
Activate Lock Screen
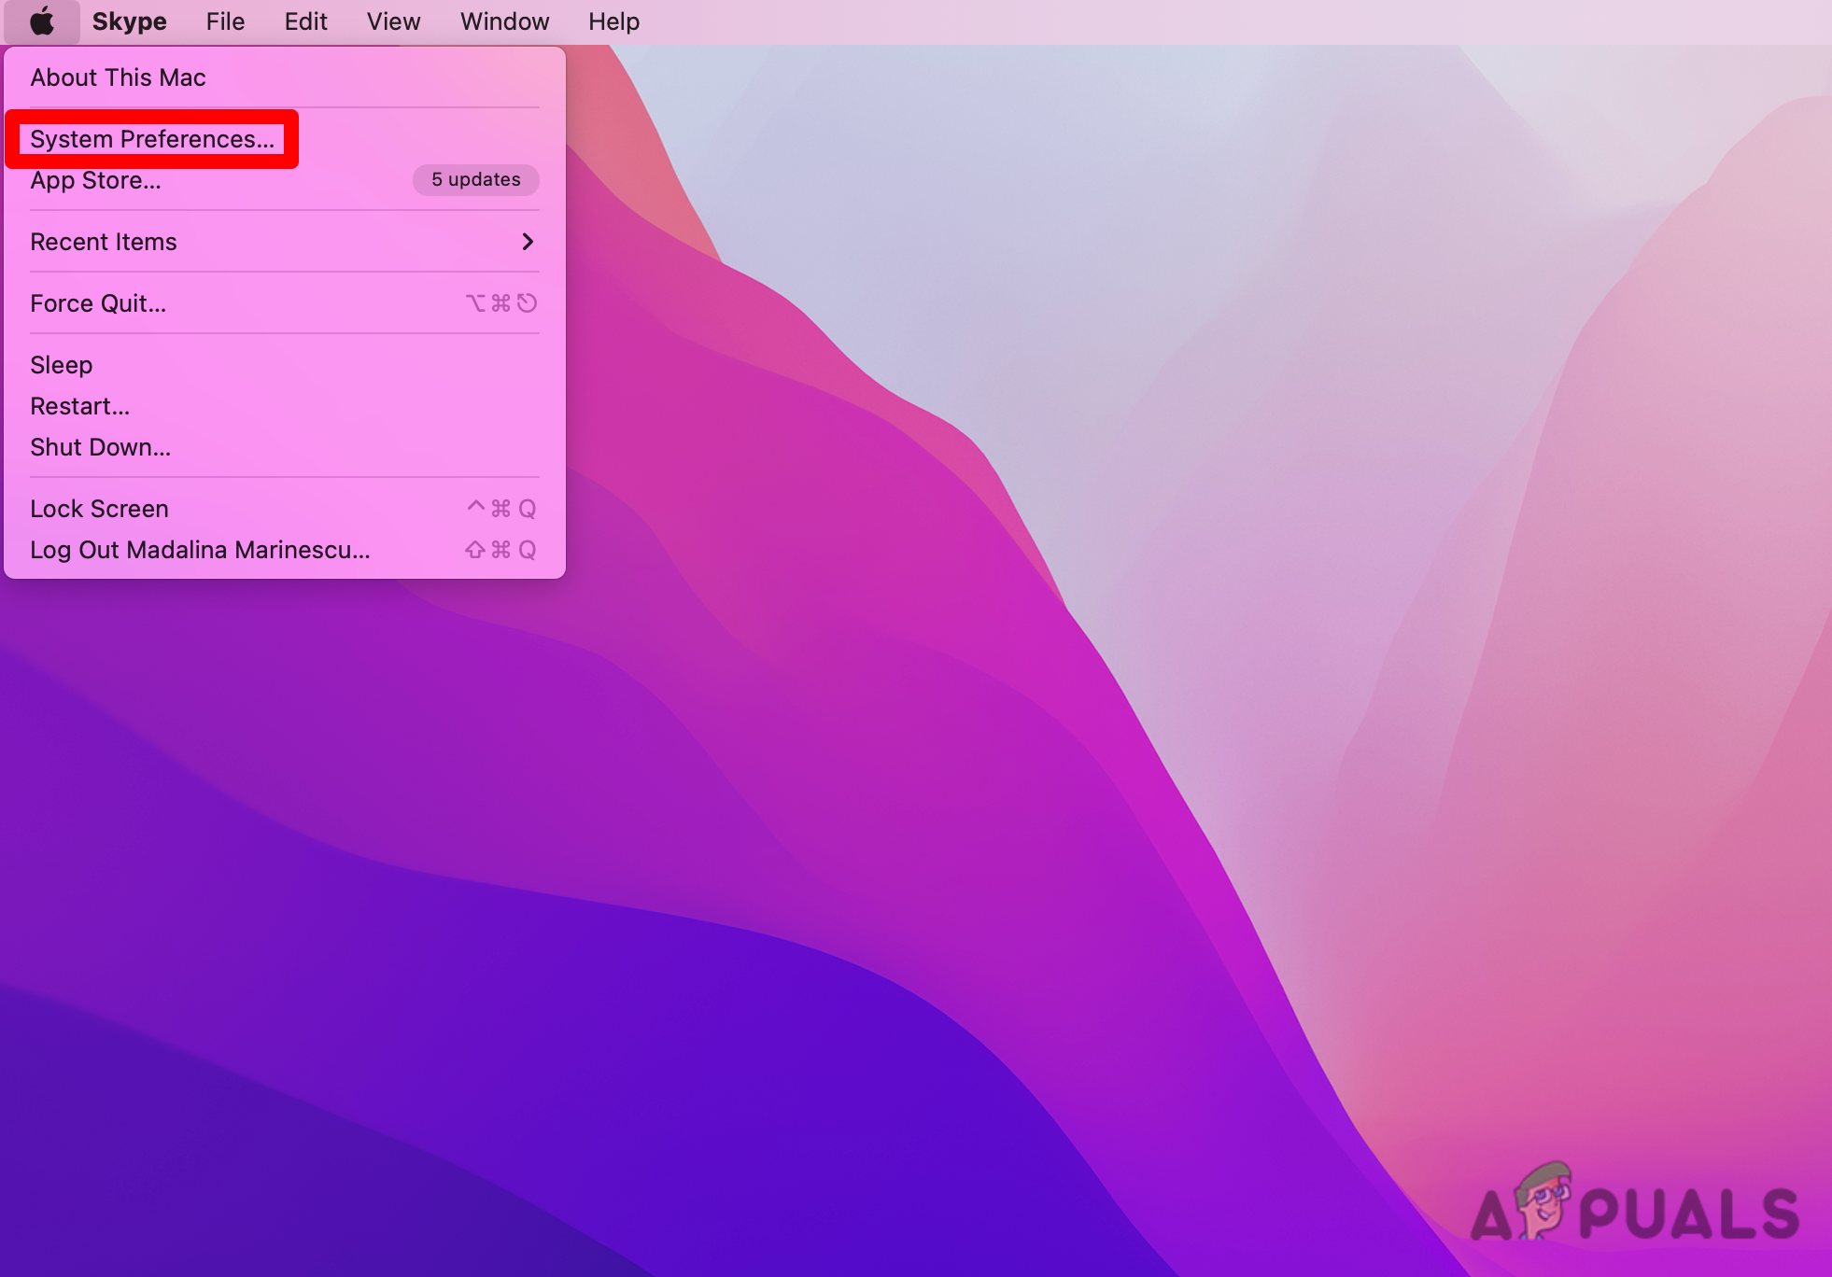[x=99, y=508]
